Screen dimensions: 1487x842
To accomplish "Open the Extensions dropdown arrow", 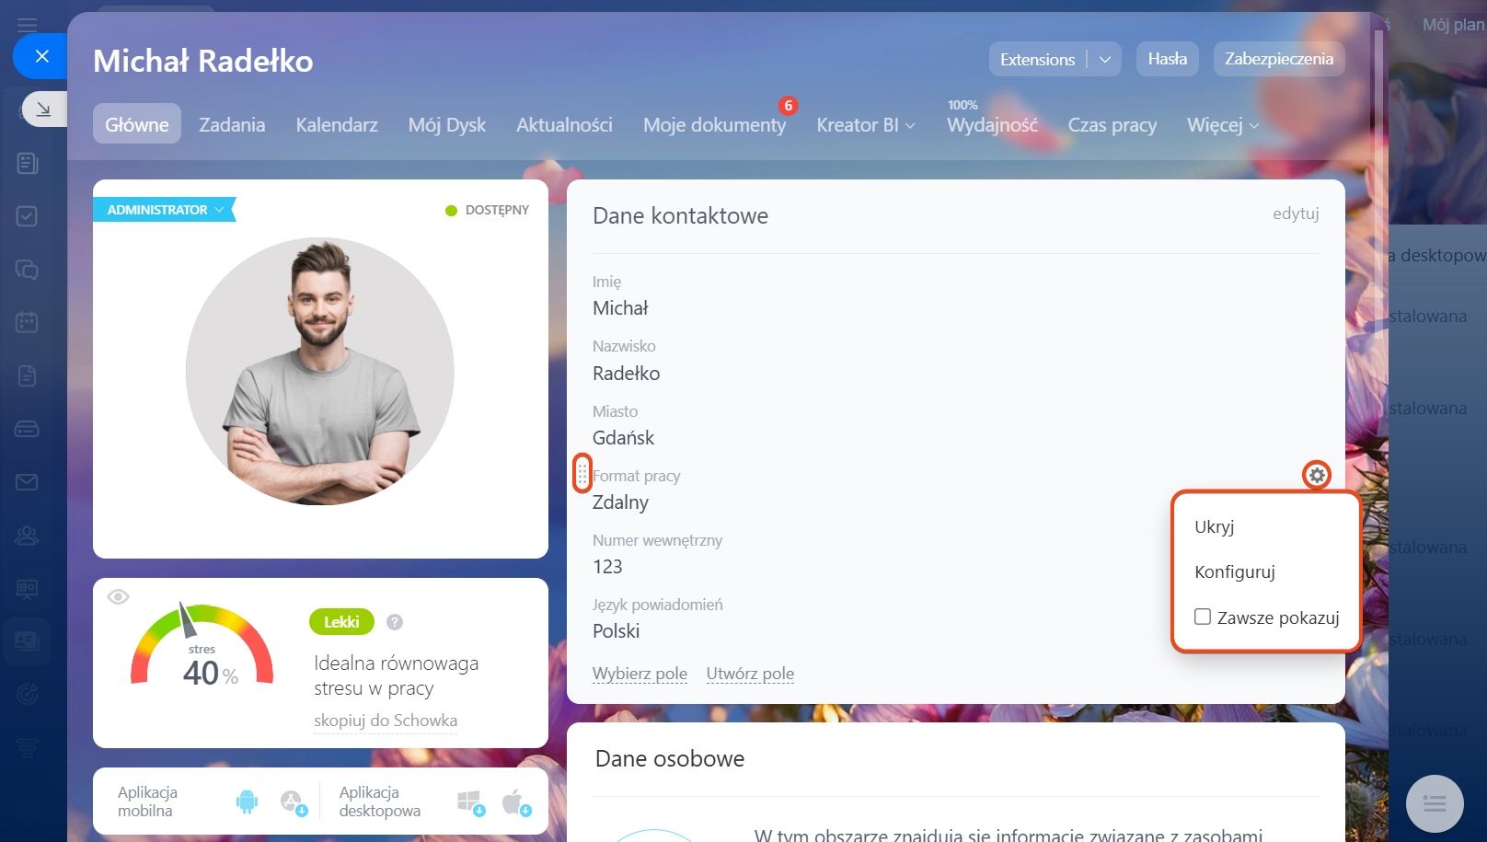I will (1104, 60).
